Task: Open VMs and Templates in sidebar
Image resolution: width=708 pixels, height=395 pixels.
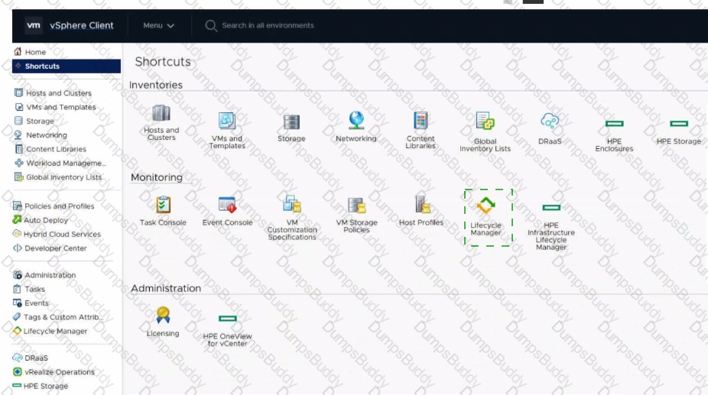Action: tap(61, 107)
